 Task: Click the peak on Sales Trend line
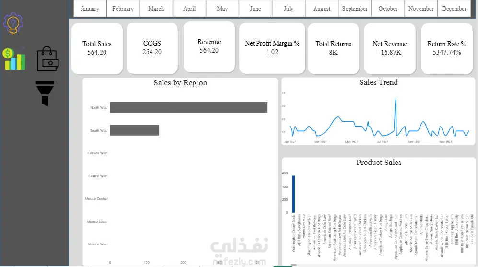[396, 98]
